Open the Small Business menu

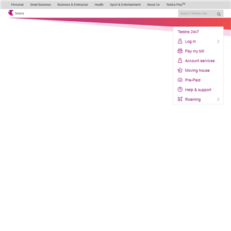[40, 4]
